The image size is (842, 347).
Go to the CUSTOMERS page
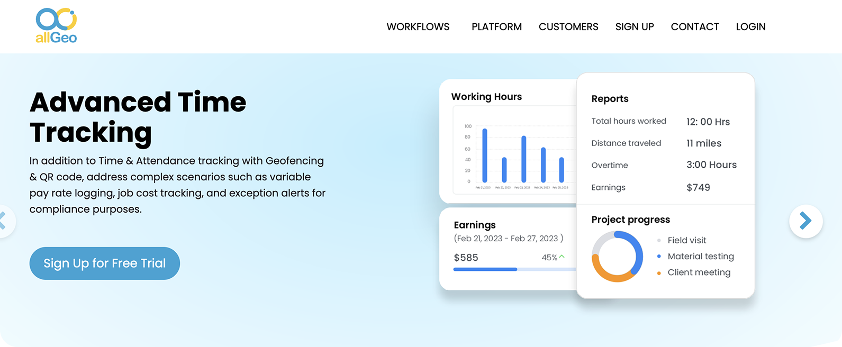(568, 27)
